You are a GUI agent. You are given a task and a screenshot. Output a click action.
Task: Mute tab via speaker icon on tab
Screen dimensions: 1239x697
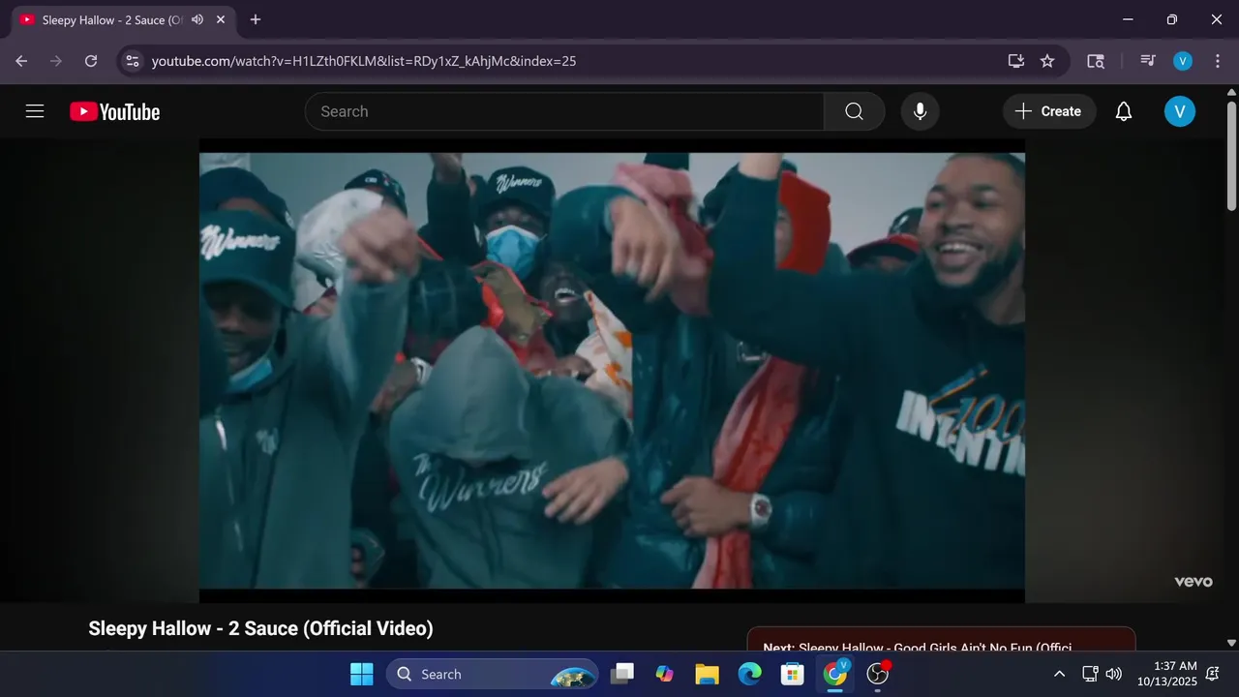[197, 19]
